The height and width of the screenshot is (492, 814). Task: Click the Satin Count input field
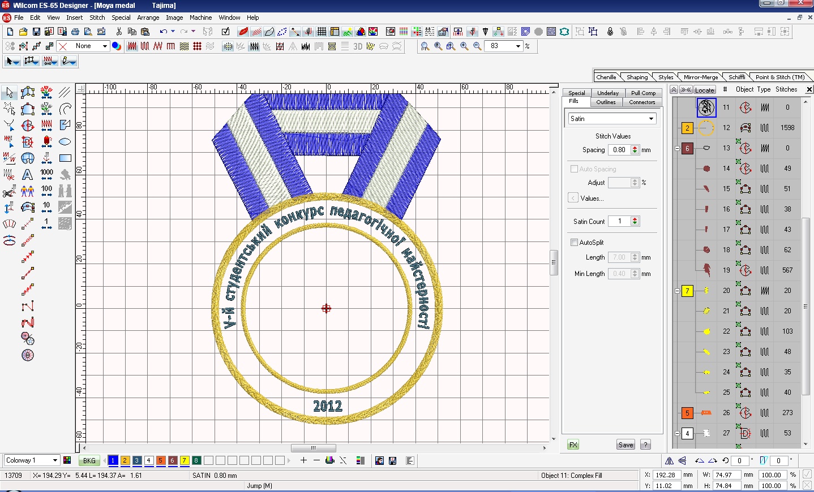[619, 222]
